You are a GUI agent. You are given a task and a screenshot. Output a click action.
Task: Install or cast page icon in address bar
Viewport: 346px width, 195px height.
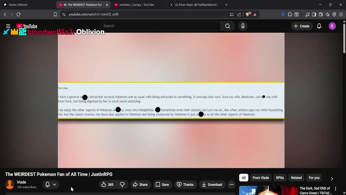click(232, 14)
